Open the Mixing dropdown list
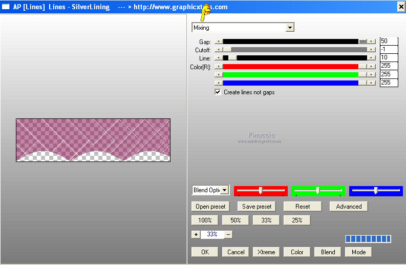The height and width of the screenshot is (265, 406). pos(290,28)
